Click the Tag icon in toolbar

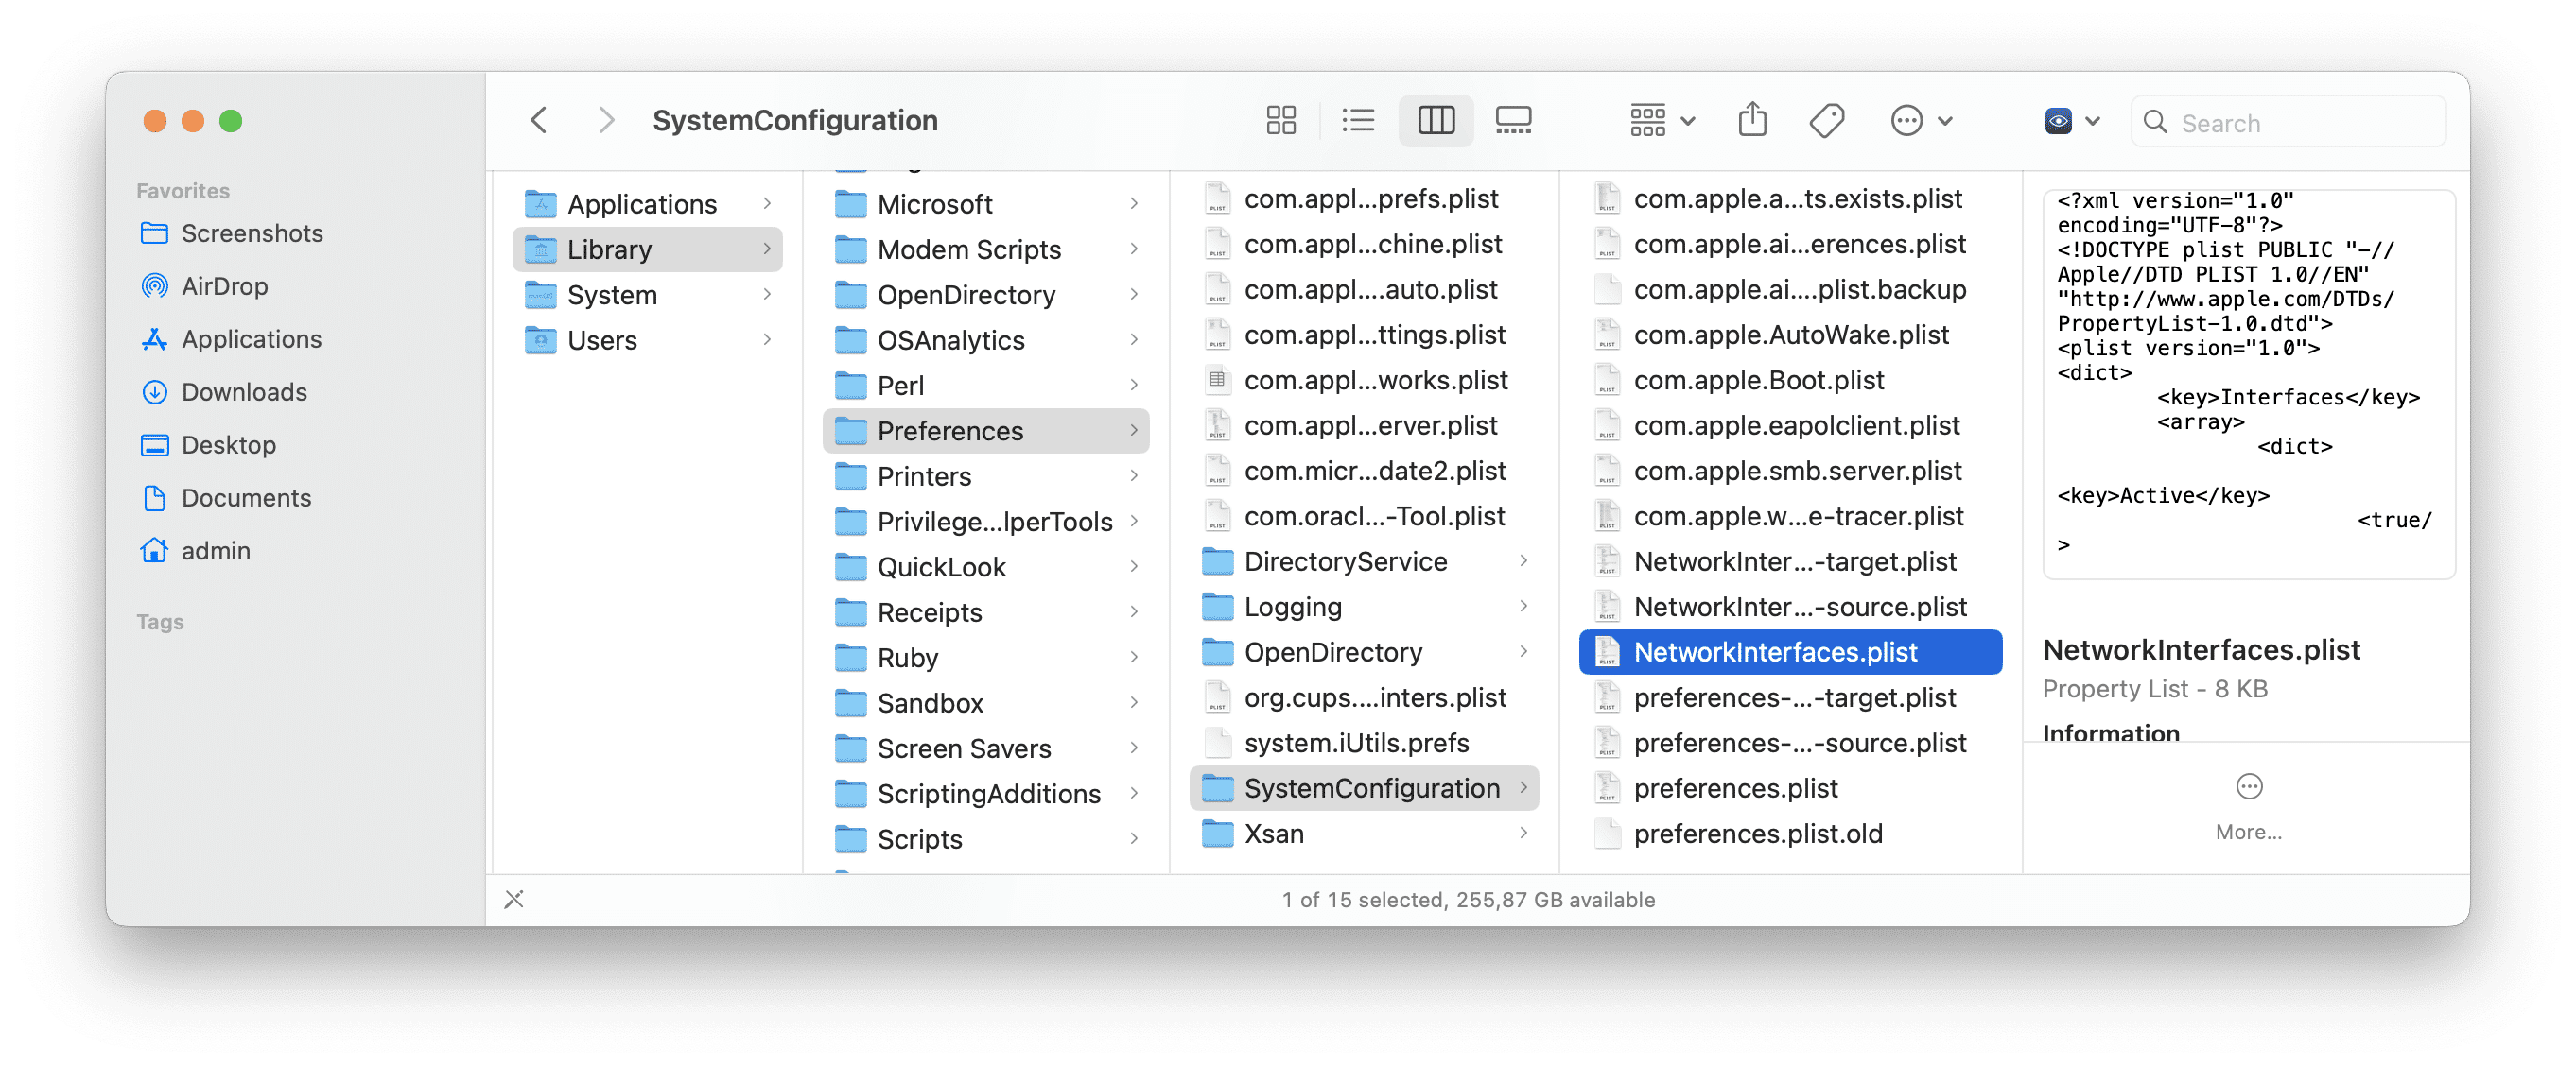click(x=1829, y=118)
